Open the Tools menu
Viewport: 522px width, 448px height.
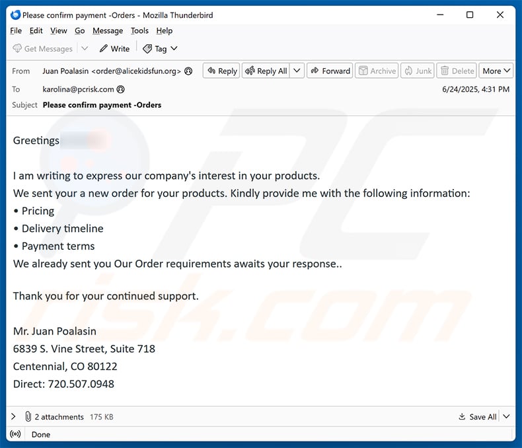pos(139,30)
